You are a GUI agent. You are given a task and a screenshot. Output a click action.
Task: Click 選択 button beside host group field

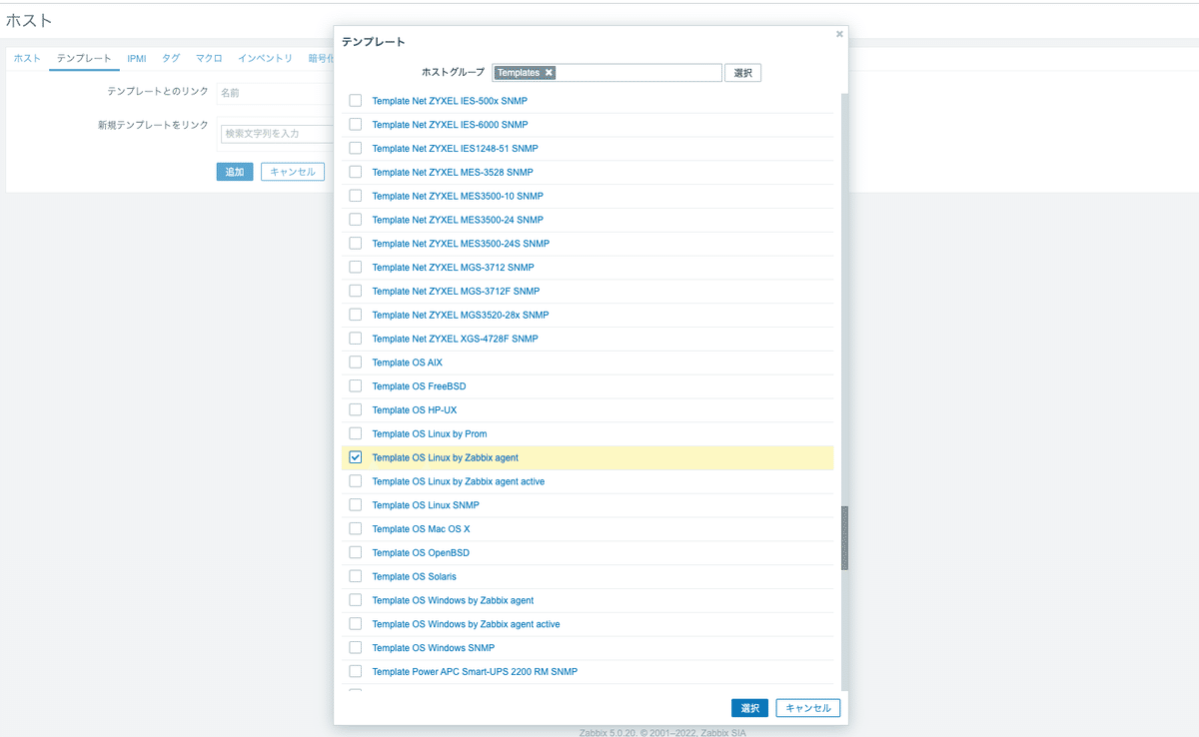743,73
